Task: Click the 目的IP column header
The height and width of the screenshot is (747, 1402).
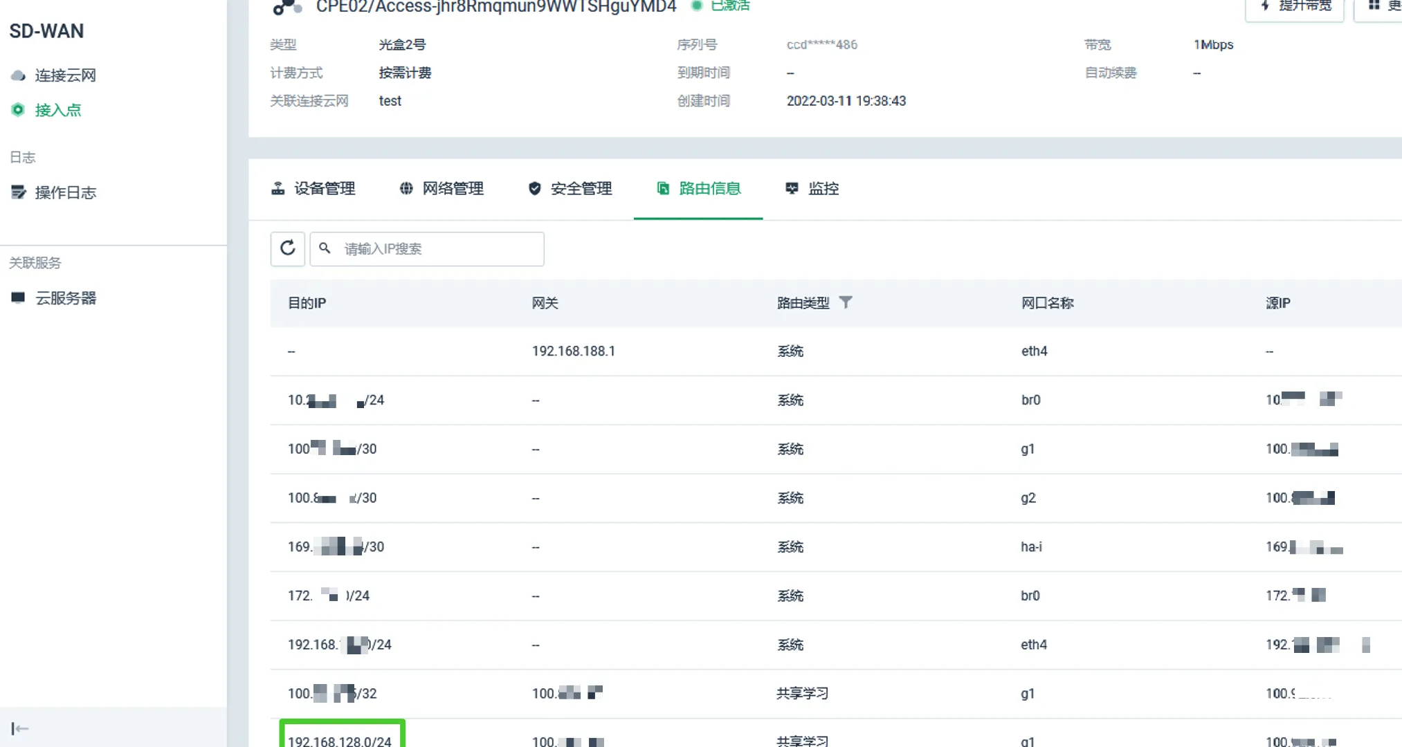Action: coord(307,303)
